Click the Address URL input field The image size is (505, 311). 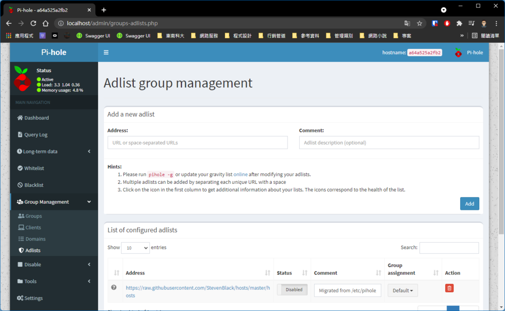click(197, 143)
